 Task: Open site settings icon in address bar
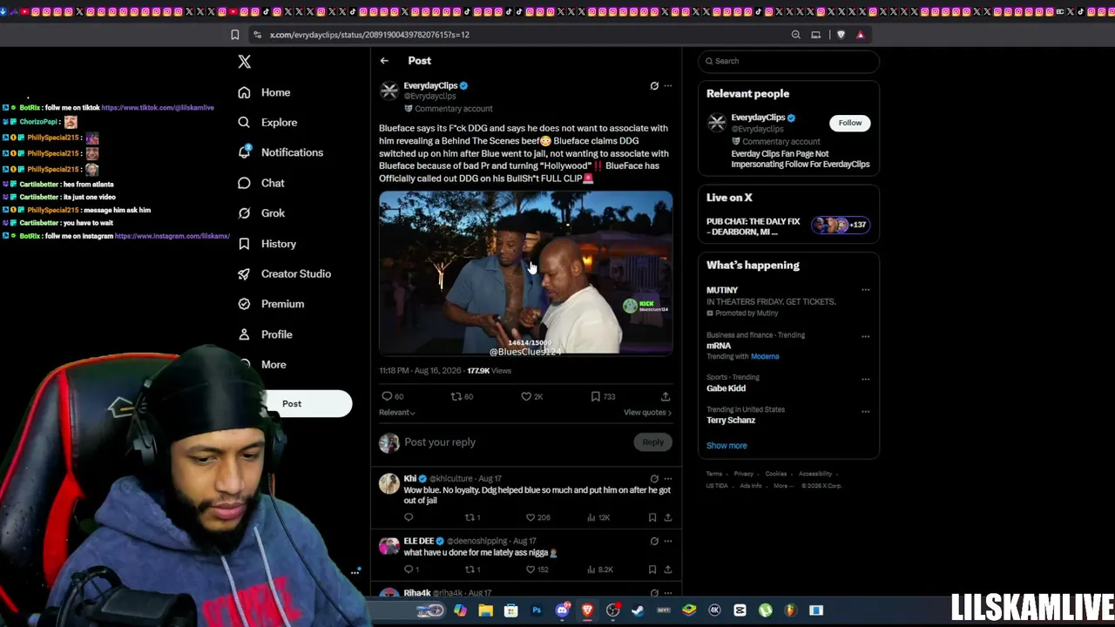pyautogui.click(x=257, y=35)
